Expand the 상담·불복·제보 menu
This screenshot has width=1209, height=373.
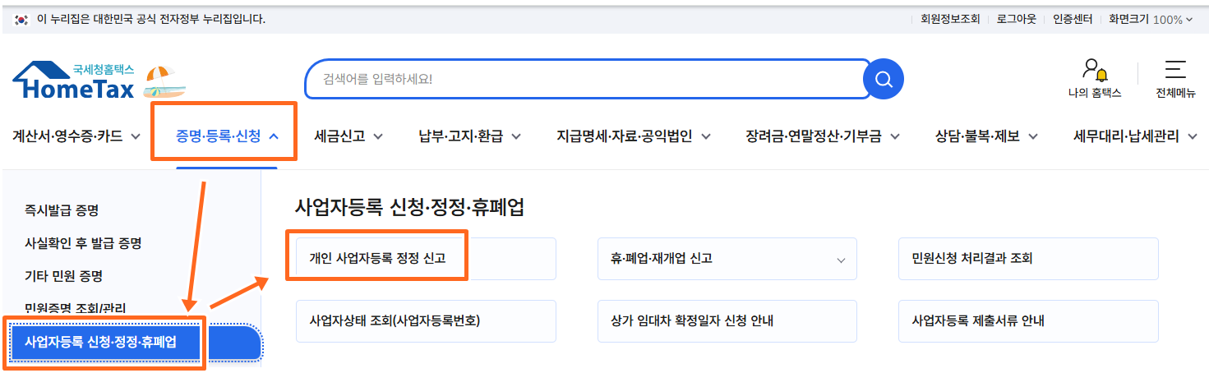(986, 136)
